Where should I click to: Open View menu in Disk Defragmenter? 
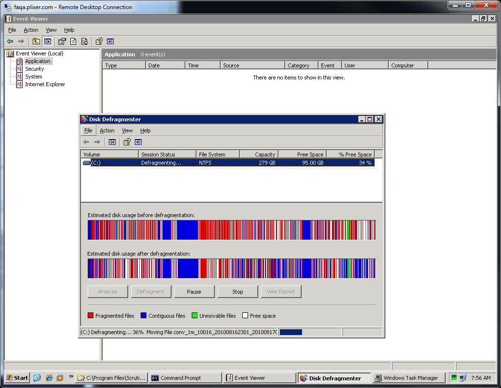point(127,130)
